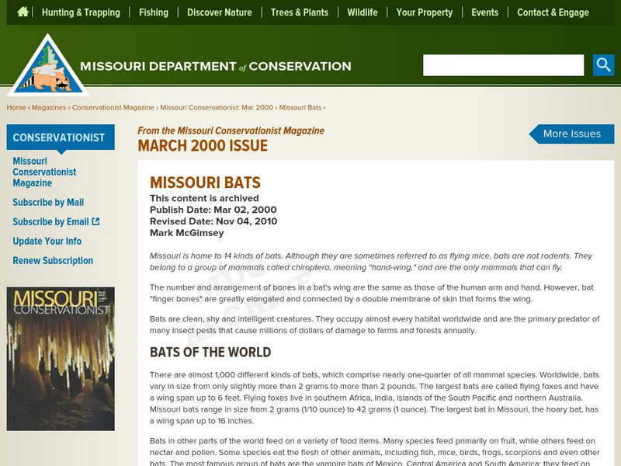Open the Events page
Screen dimensions: 621x466
pyautogui.click(x=485, y=12)
